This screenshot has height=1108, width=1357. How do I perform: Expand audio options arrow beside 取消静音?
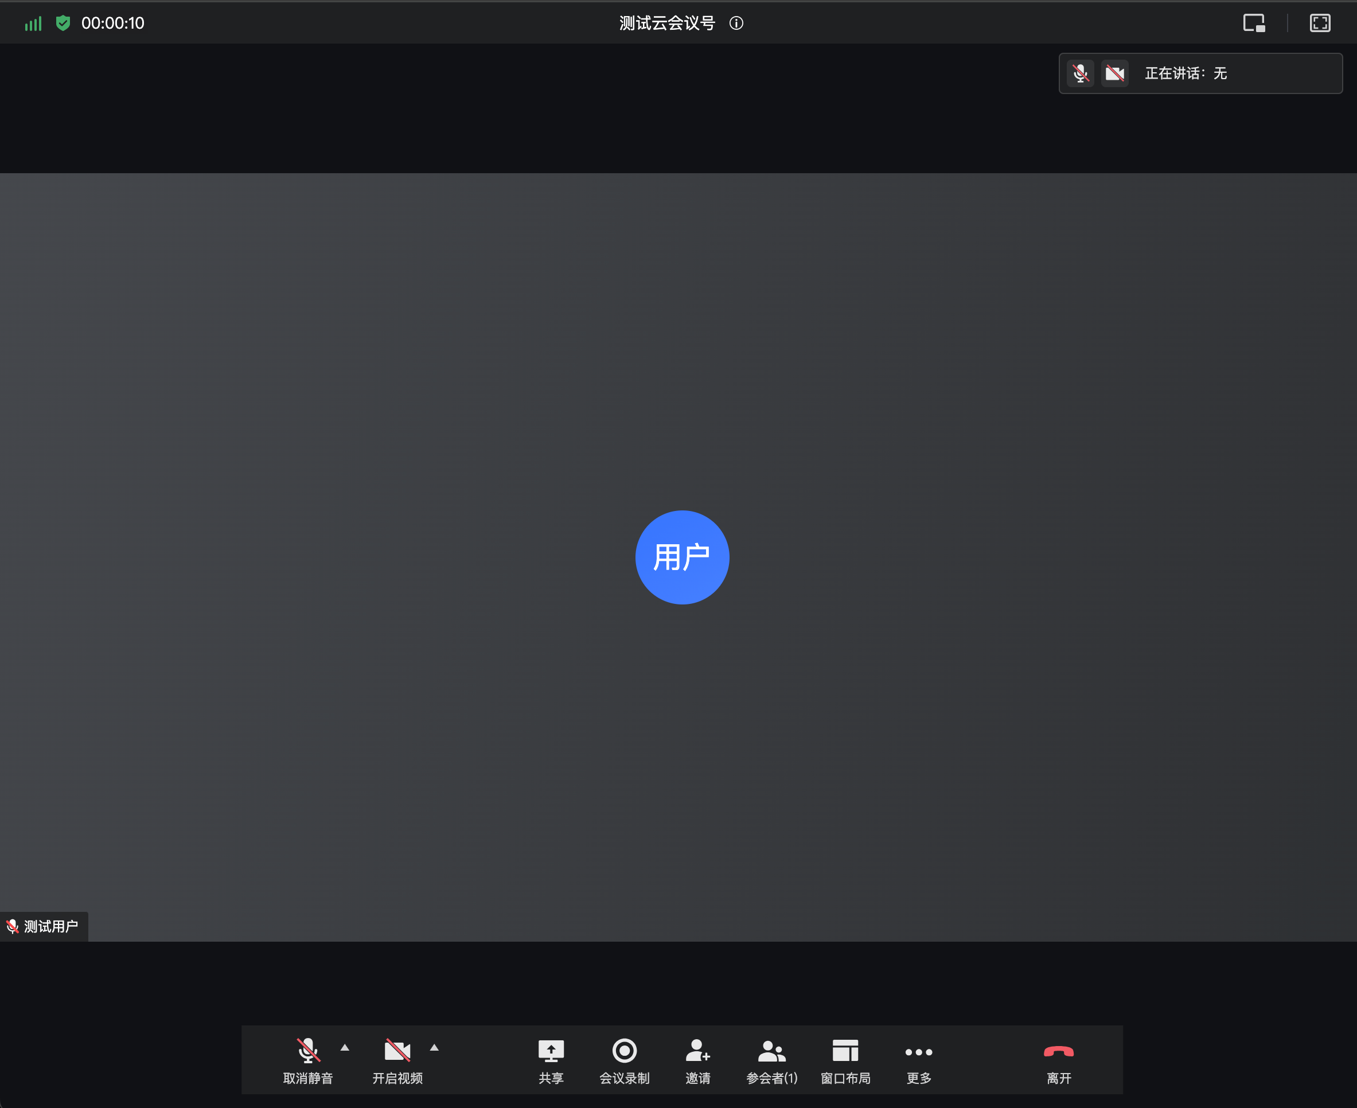345,1047
